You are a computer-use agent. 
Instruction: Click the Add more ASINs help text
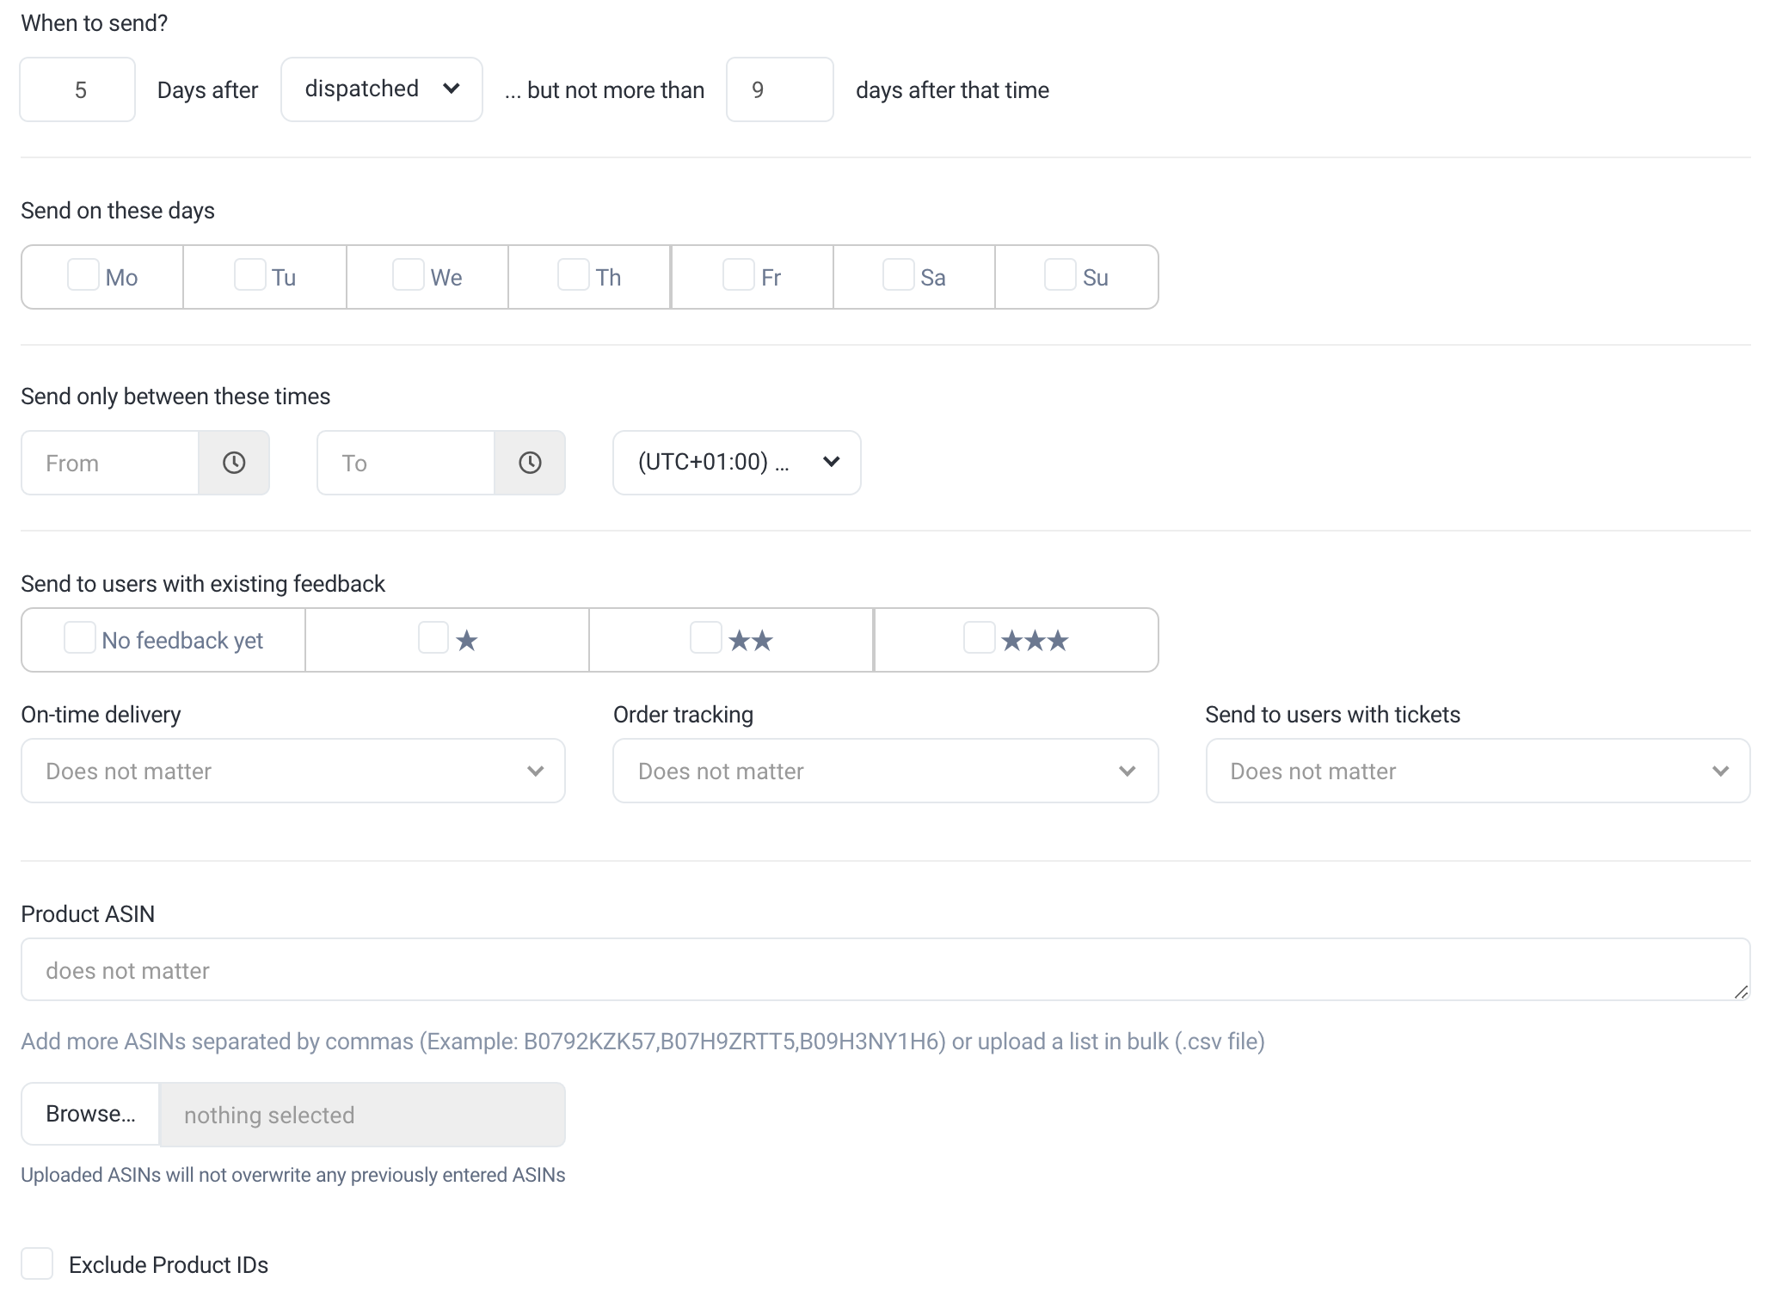643,1042
